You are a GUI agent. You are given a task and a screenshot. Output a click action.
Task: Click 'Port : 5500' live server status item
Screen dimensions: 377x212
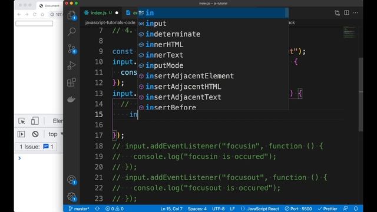[x=298, y=208]
